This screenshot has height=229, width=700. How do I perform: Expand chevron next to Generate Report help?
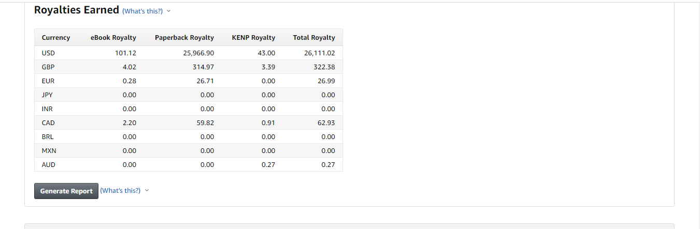pos(147,190)
